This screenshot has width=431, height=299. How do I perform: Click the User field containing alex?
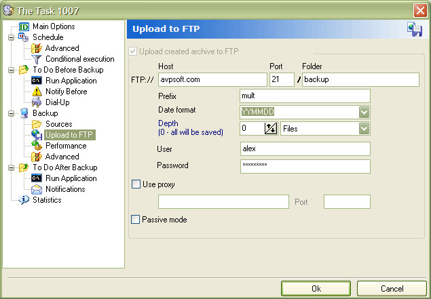pyautogui.click(x=305, y=148)
